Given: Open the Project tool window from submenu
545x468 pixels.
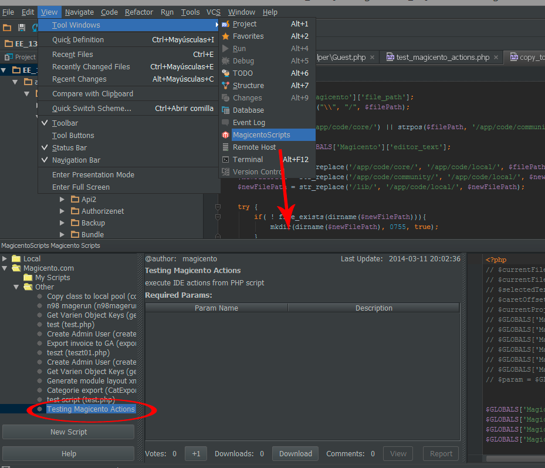Looking at the screenshot, I should coord(267,24).
